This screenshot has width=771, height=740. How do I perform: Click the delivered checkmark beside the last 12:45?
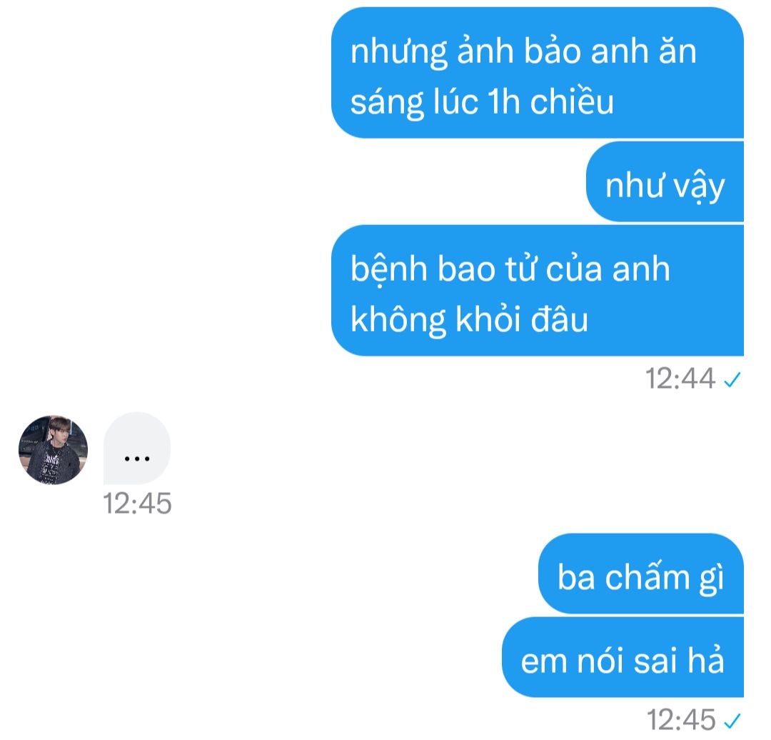coord(732,721)
